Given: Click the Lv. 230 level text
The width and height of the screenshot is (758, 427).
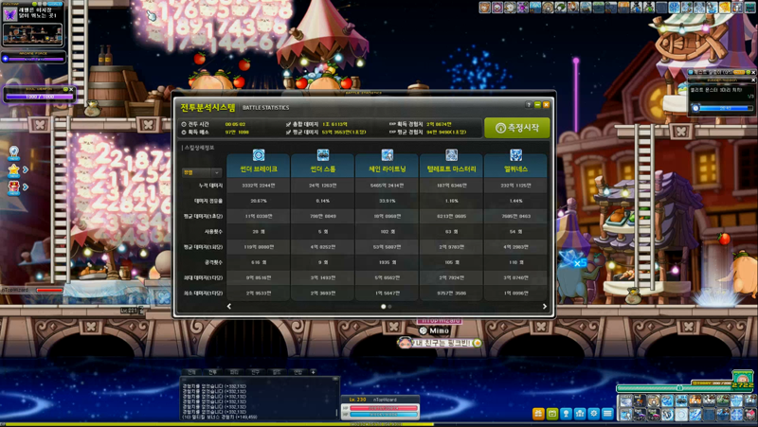Looking at the screenshot, I should pyautogui.click(x=358, y=400).
